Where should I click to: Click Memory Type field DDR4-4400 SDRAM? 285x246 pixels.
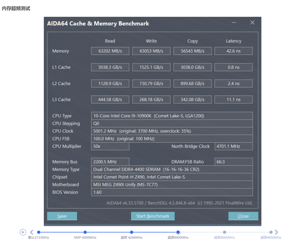coord(172,169)
